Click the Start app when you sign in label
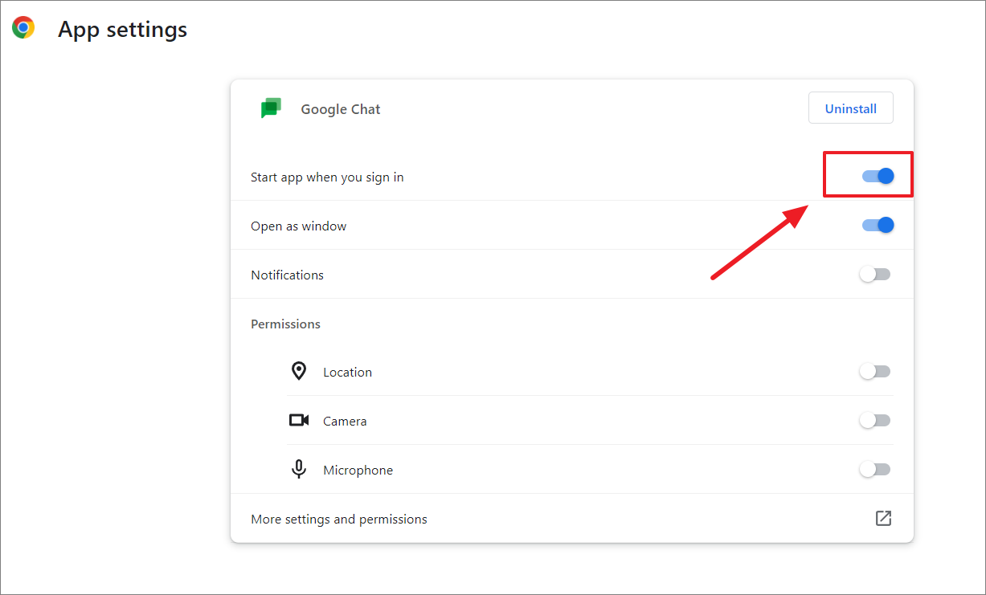The width and height of the screenshot is (986, 595). (327, 176)
